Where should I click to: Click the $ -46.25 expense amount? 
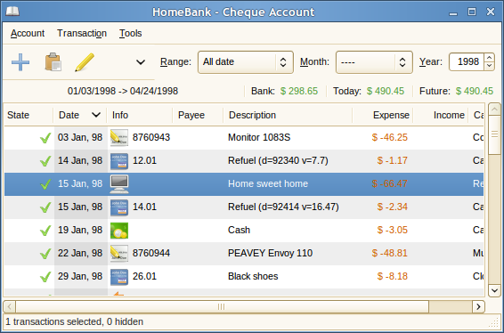(x=389, y=138)
